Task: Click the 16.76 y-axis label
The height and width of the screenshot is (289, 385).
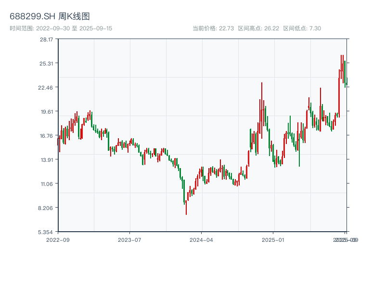Action: pos(47,136)
